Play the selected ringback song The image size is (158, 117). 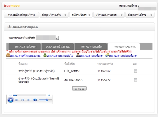10,100
